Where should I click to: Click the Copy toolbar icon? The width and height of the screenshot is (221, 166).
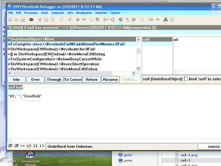point(46,19)
